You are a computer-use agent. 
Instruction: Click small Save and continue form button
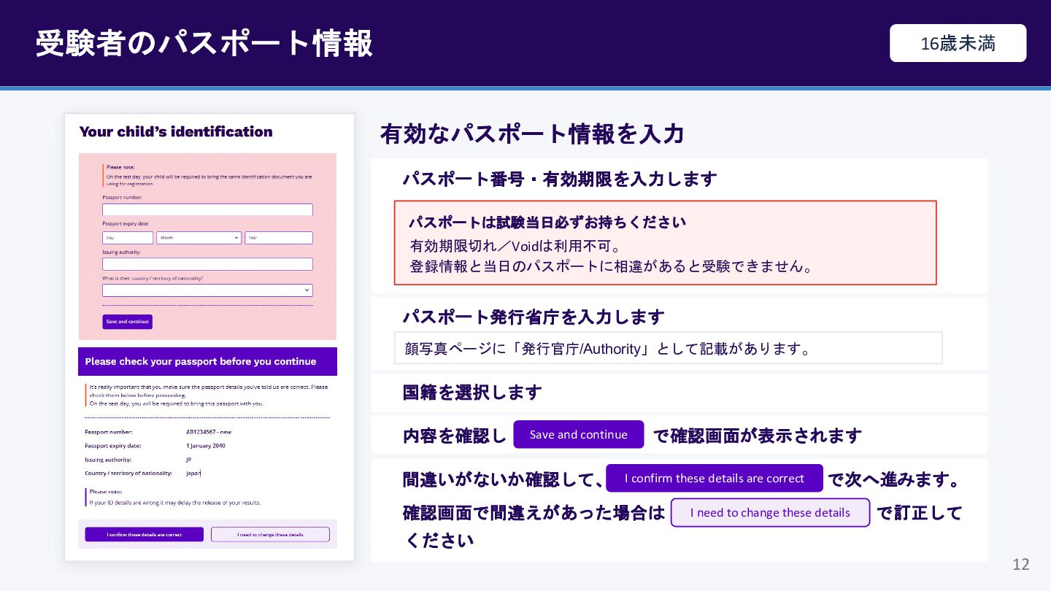pyautogui.click(x=128, y=322)
